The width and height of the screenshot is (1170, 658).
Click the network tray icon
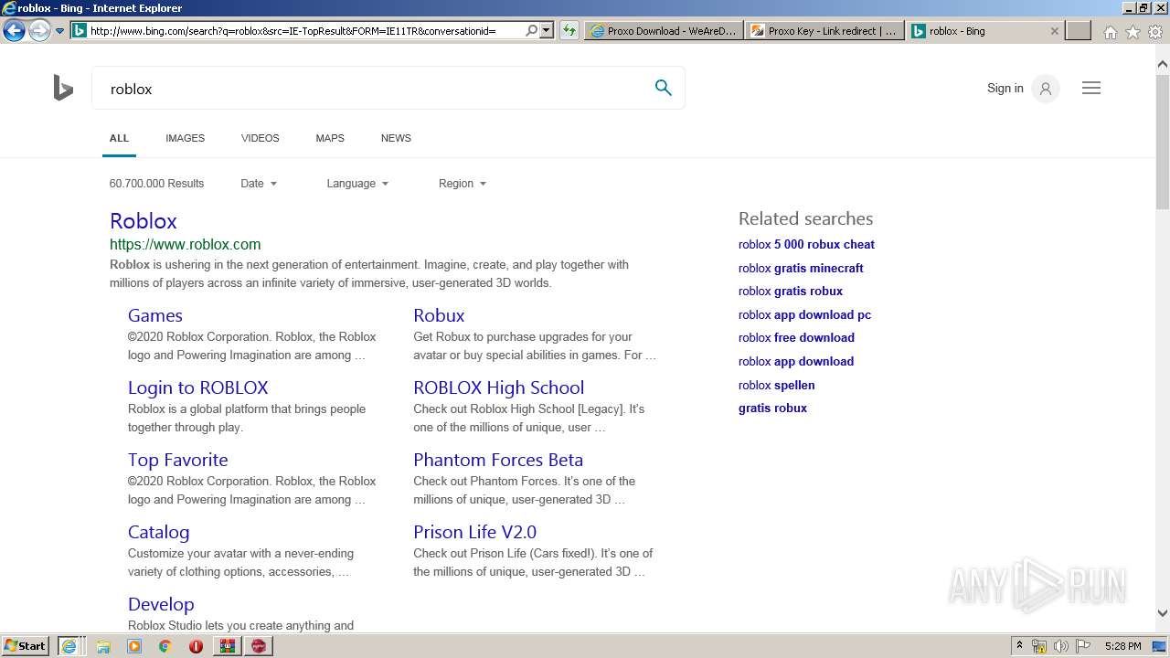click(1039, 646)
